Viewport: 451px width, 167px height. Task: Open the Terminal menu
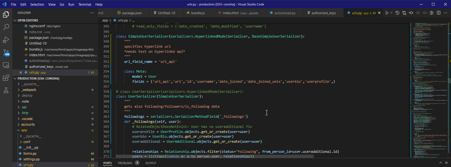(85, 4)
